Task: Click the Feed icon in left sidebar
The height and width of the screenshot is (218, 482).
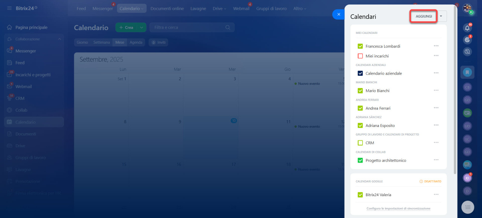Action: pos(9,63)
